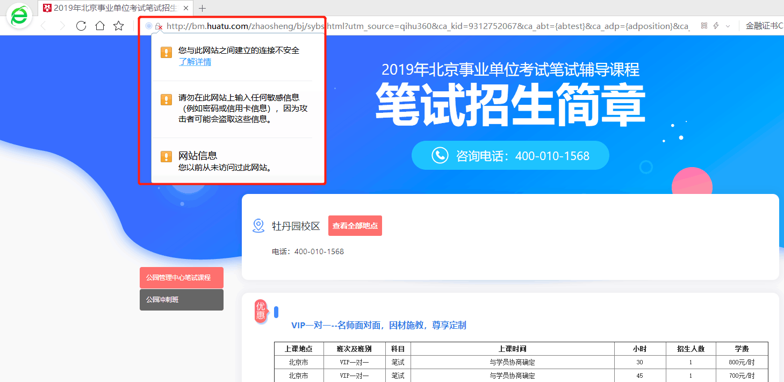Screen dimensions: 784x382
Task: Click the 查看全部地点 button
Action: click(x=355, y=226)
